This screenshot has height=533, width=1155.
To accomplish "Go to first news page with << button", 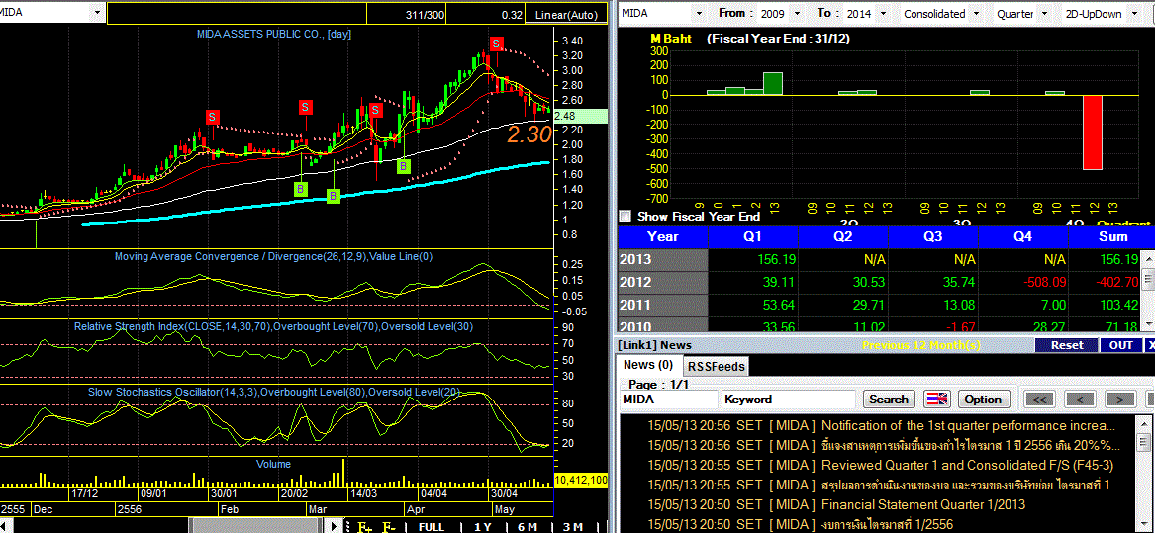I will [1039, 400].
